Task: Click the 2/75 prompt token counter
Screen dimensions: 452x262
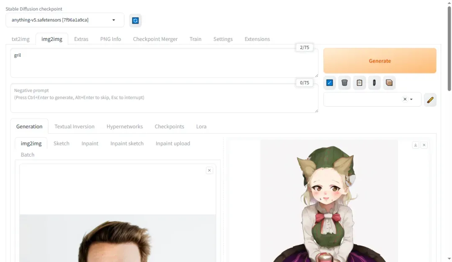Action: click(304, 48)
